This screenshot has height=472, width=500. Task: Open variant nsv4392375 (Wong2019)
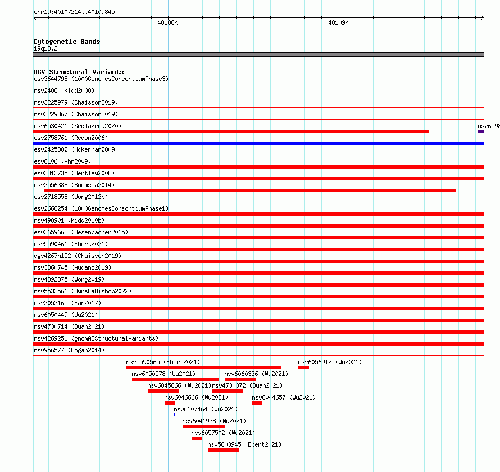(x=69, y=279)
